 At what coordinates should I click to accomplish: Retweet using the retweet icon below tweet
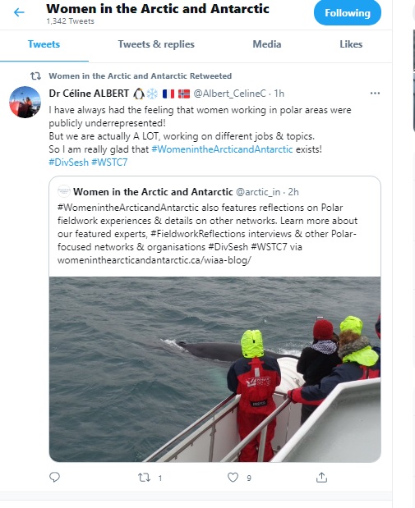coord(144,477)
